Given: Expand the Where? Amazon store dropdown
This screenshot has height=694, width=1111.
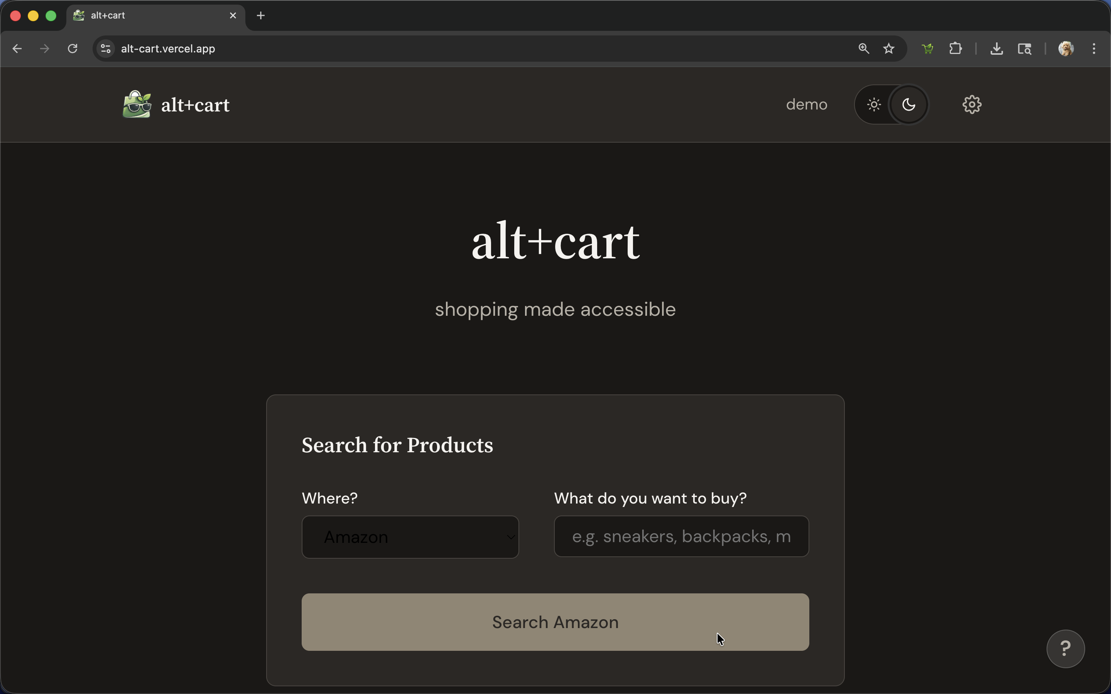Looking at the screenshot, I should click(410, 537).
